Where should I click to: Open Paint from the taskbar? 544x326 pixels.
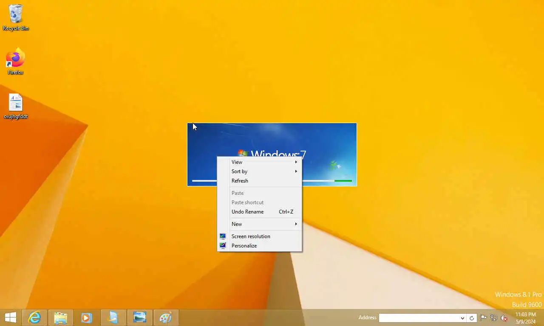click(x=166, y=318)
